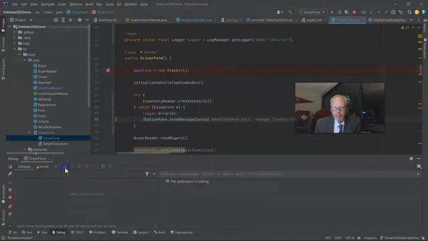Toggle the breakpoint on the gasoline Stack line
The height and width of the screenshot is (241, 428).
[108, 70]
